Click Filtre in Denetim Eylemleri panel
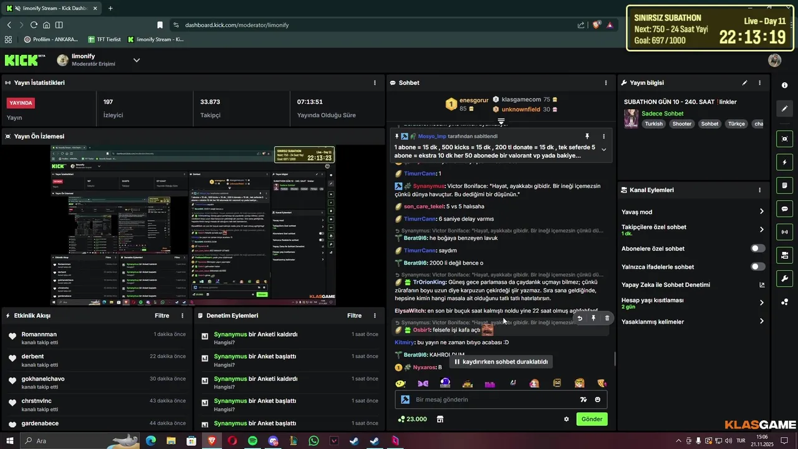 point(355,316)
